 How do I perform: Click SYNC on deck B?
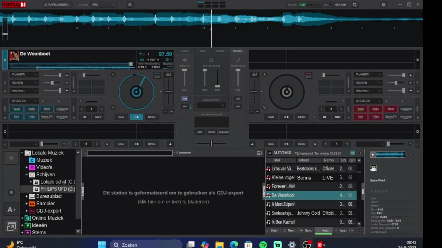tap(301, 117)
